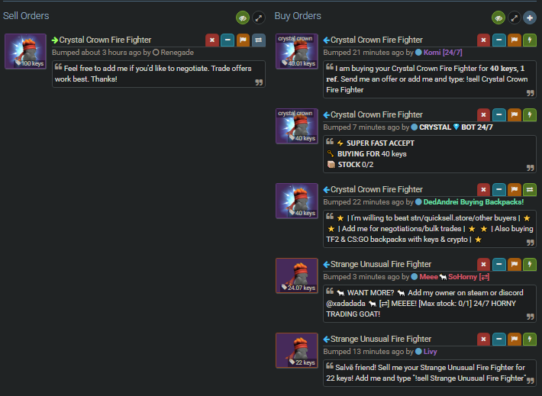Select the 24.07 keys Strange Fire Fighter thumbnail

tap(297, 275)
